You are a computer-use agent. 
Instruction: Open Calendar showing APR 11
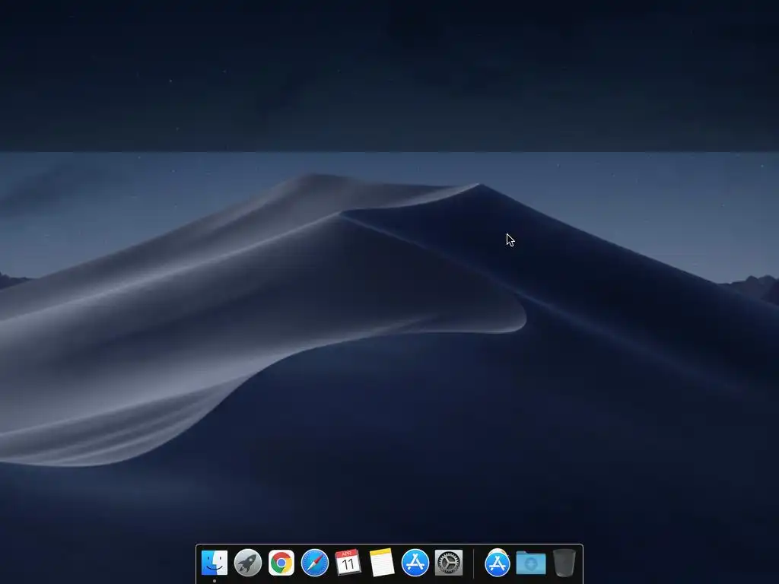tap(348, 563)
